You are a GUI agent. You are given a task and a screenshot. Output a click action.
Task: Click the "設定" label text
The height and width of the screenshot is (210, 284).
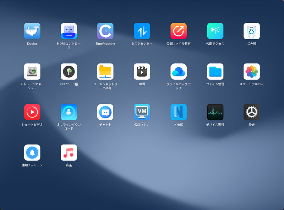[x=252, y=125]
